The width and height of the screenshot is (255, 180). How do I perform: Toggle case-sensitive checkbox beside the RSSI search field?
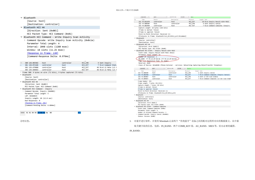point(169,17)
